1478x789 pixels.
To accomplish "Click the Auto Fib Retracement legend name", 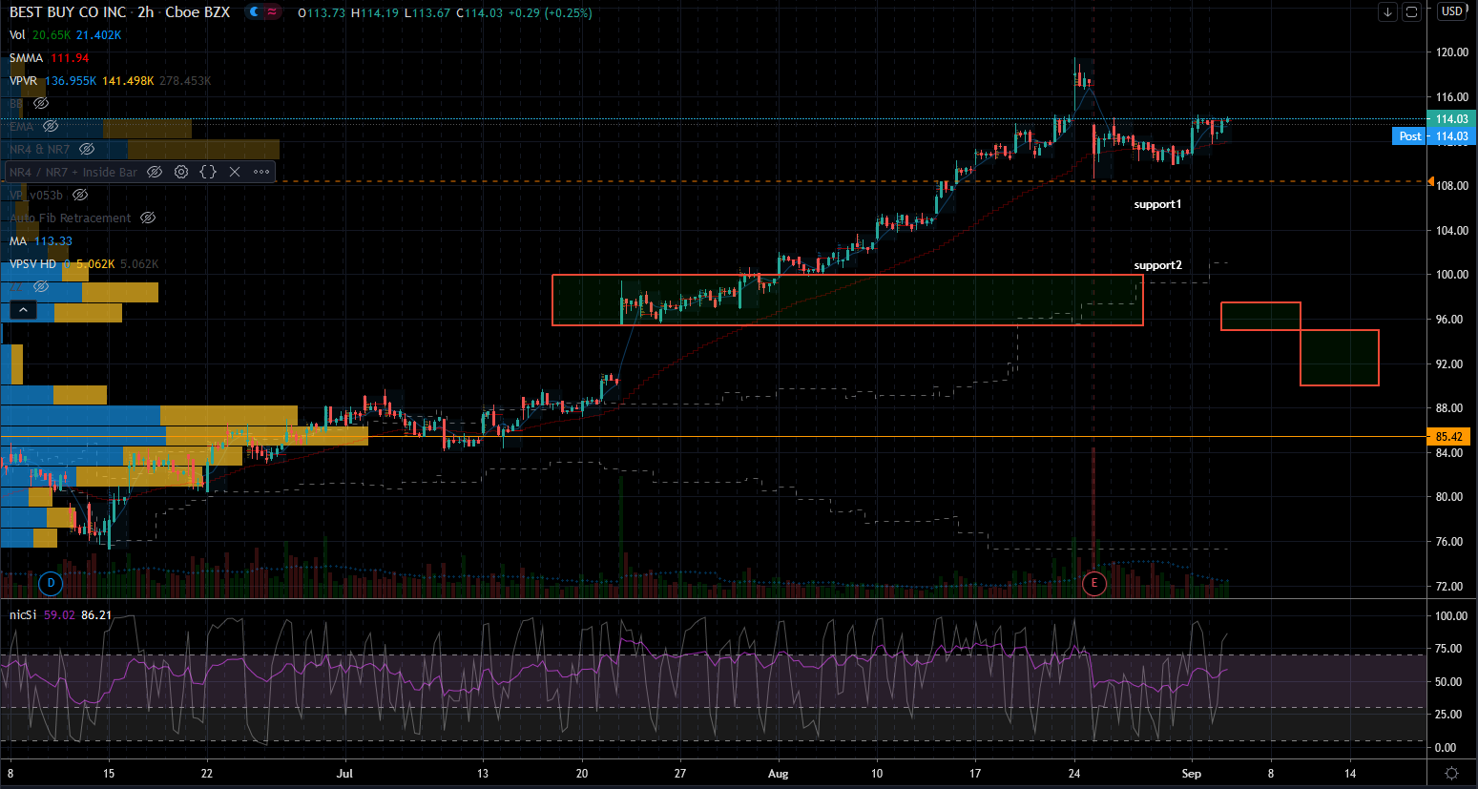I will tap(71, 218).
